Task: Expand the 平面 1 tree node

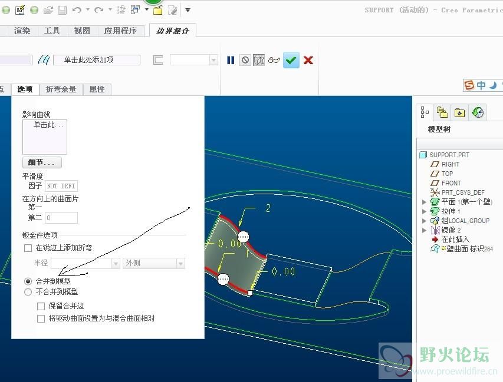Action: (424, 202)
